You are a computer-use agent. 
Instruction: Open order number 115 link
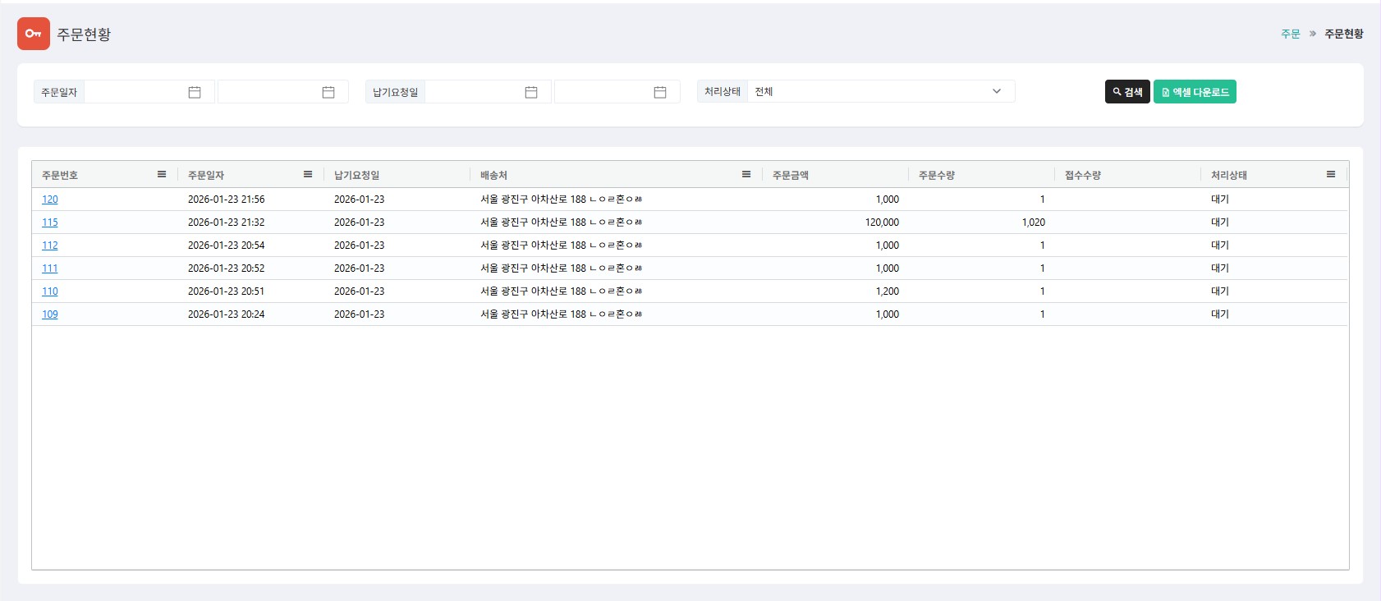50,223
